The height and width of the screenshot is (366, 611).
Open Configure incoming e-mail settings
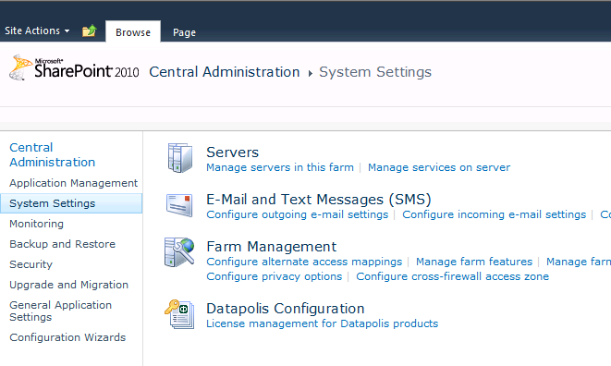(495, 214)
